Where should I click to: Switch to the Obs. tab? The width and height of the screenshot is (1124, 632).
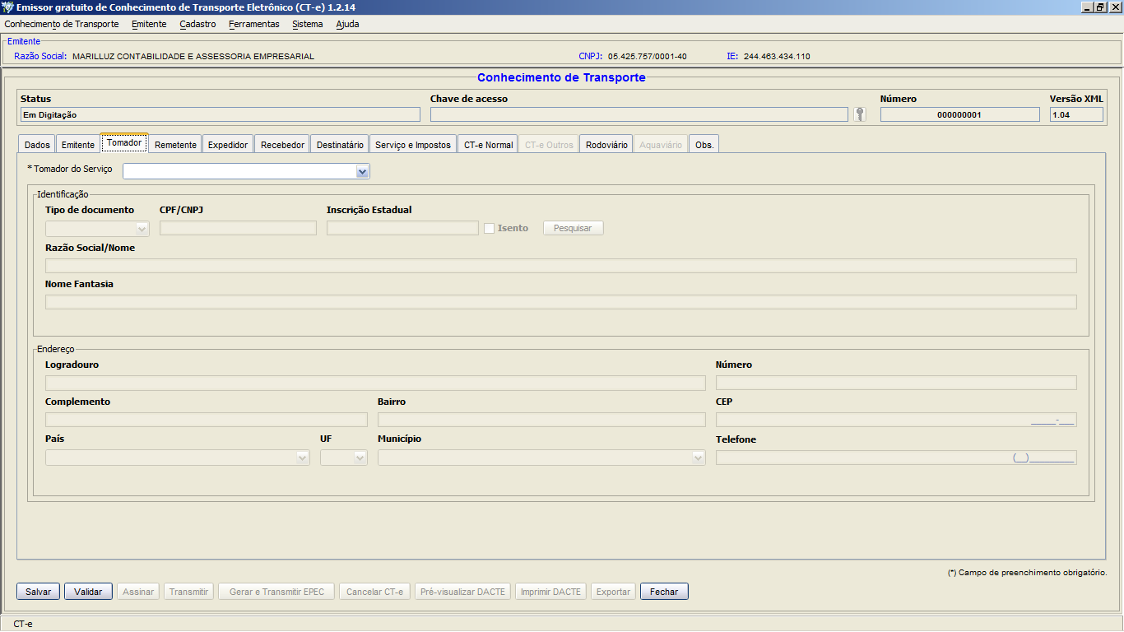(x=704, y=145)
